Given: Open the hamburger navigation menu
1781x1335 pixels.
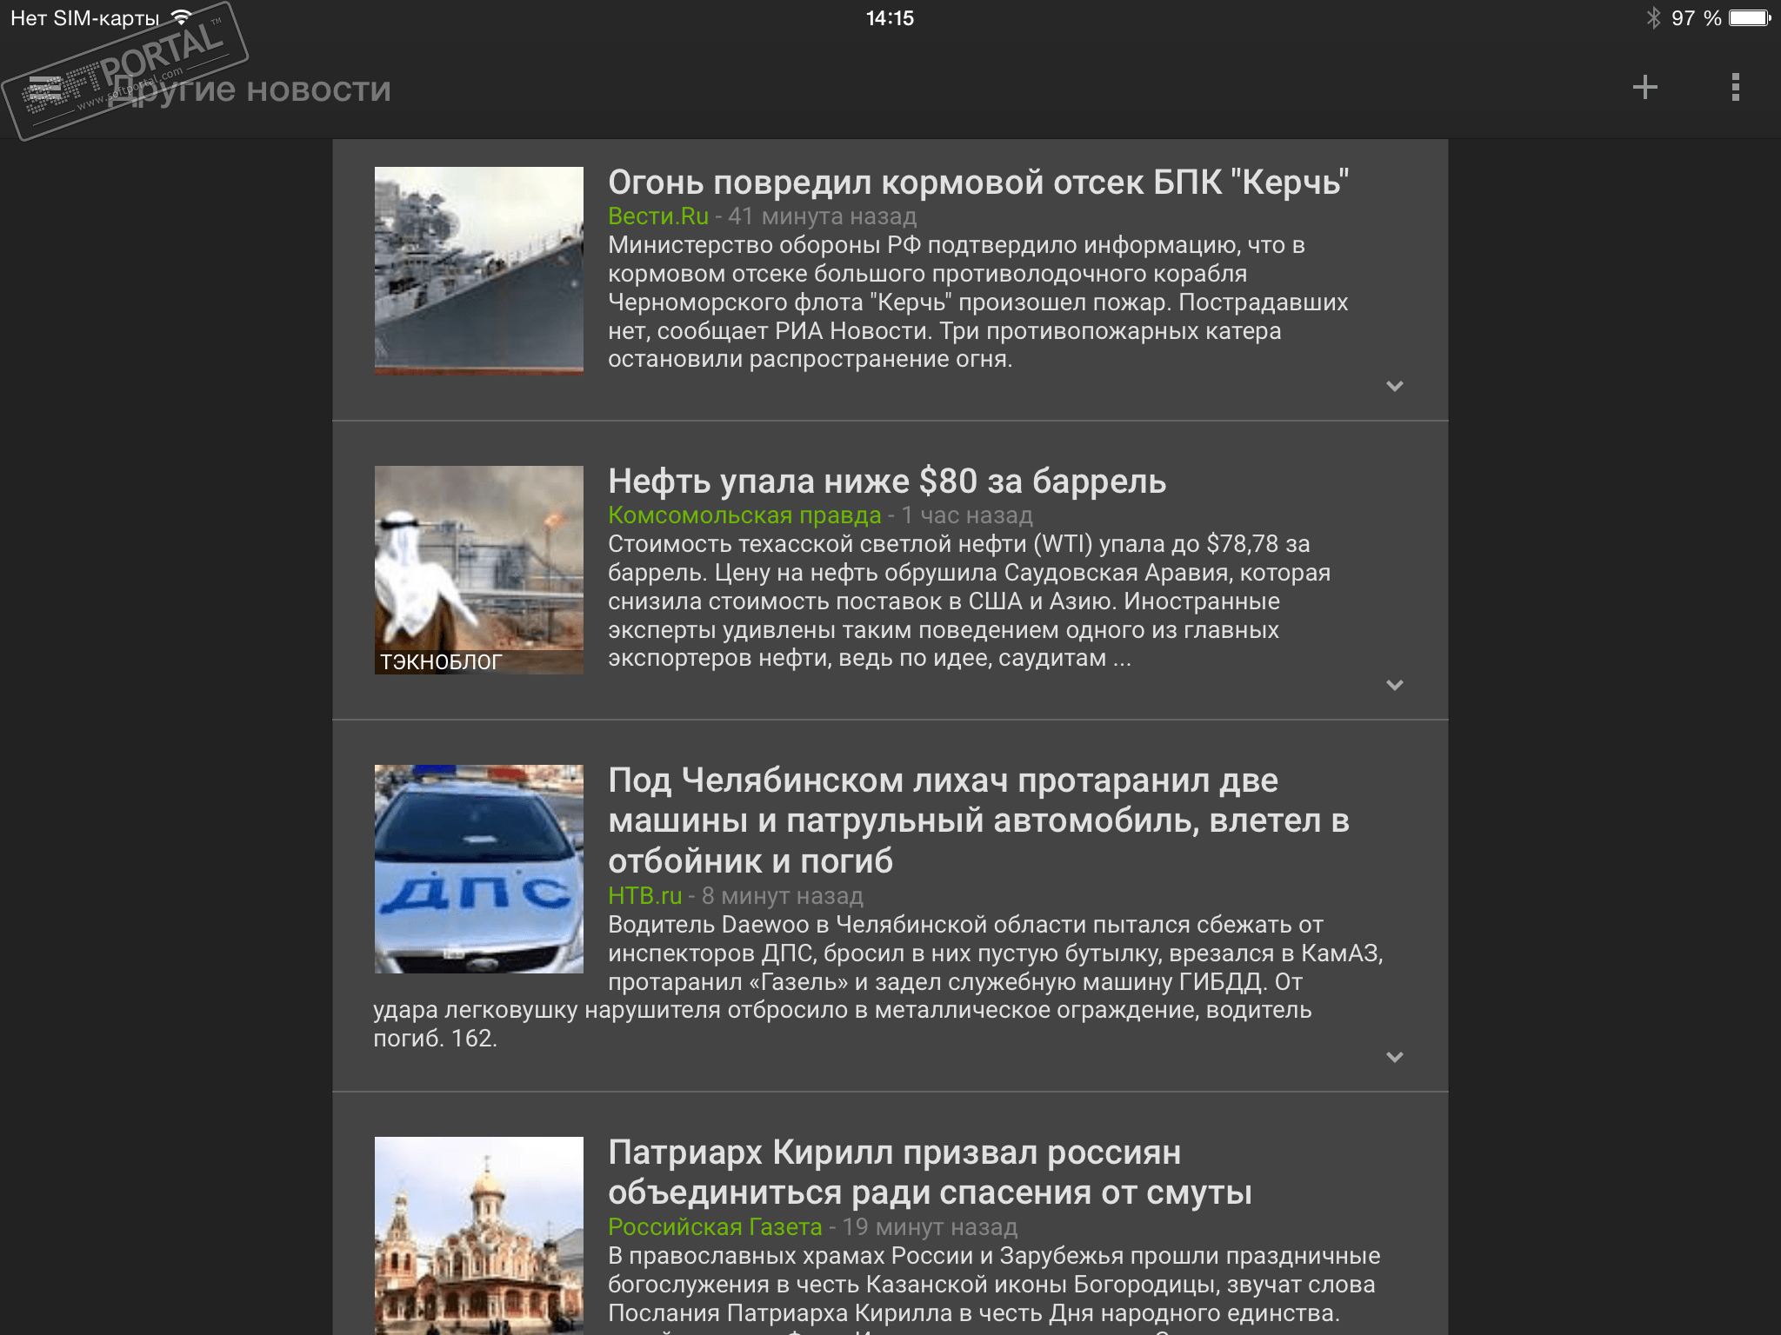Looking at the screenshot, I should [45, 89].
